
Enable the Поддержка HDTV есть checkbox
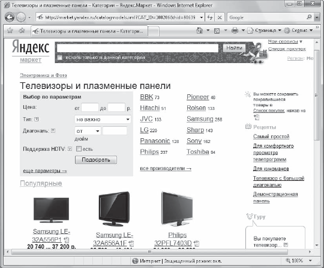coord(79,149)
